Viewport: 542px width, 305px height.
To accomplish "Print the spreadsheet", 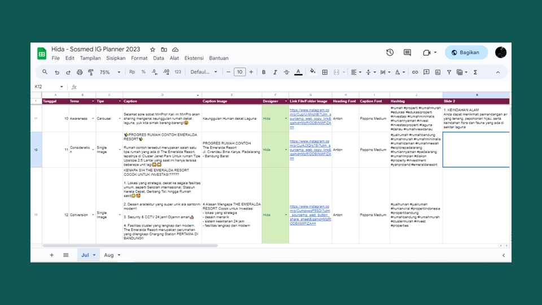I will pos(80,72).
